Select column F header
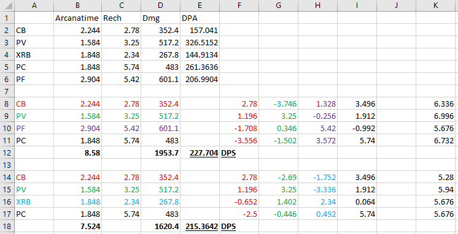 click(x=239, y=6)
